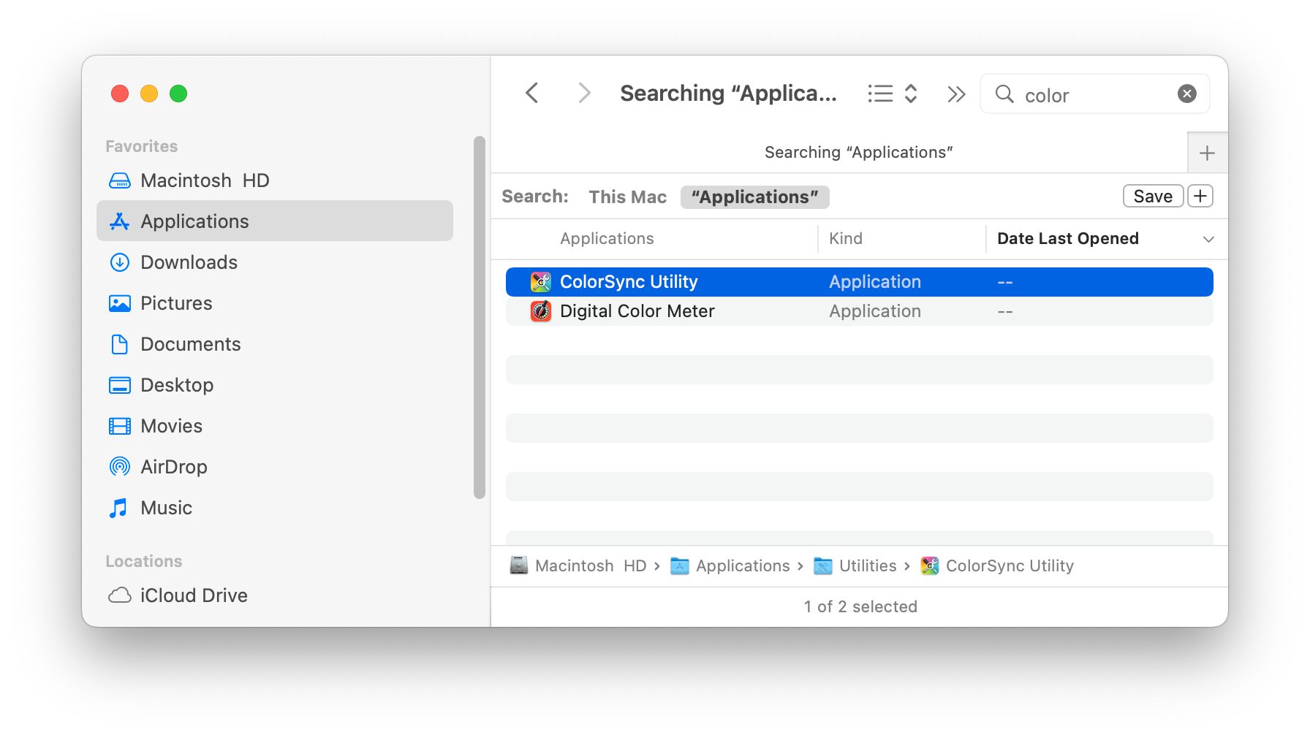Select the ColorSync Utility row
Screen dimensions: 1310x735
tap(859, 282)
